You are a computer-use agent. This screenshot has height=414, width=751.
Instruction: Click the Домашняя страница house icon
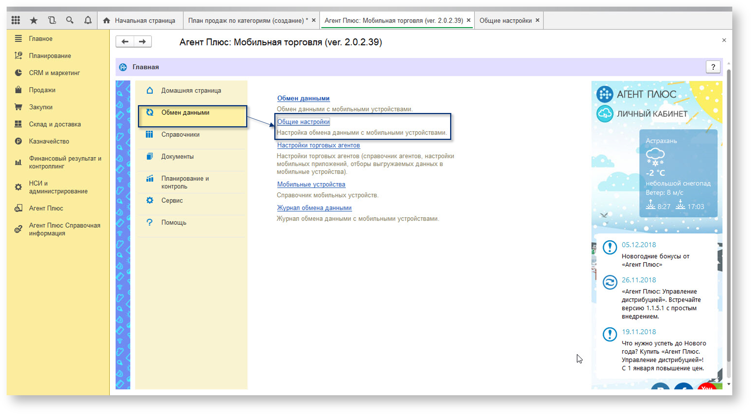(x=150, y=90)
